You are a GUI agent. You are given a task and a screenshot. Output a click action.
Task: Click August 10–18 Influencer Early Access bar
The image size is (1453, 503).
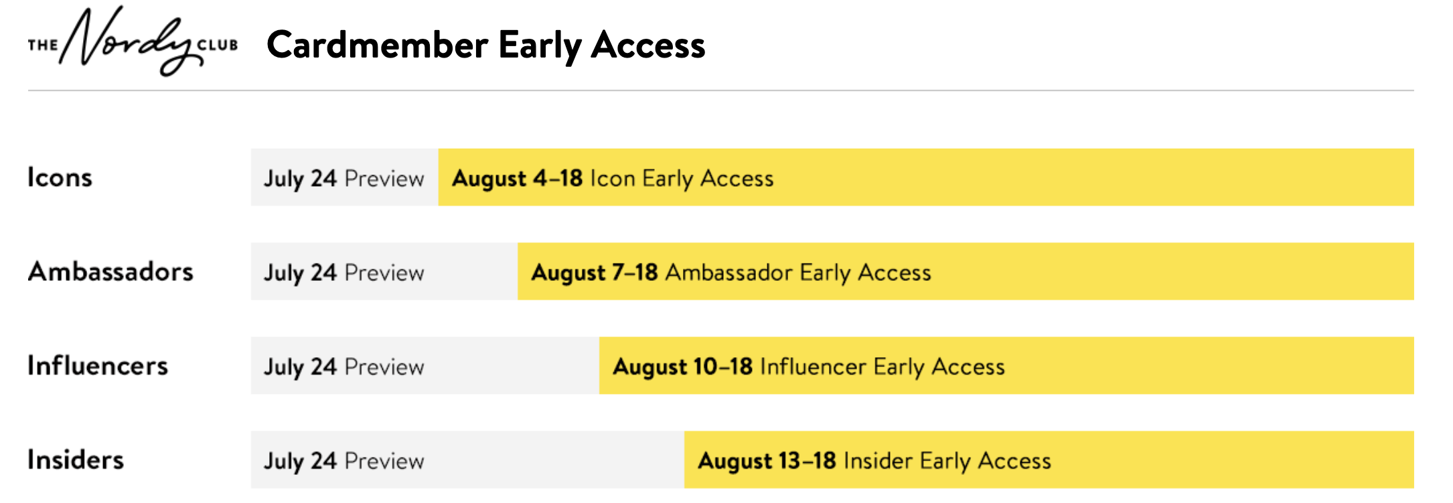tap(1006, 366)
